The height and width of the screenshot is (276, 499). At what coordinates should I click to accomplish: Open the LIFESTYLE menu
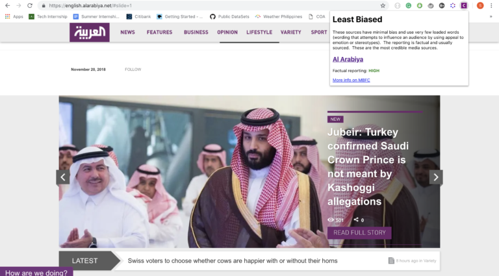point(259,32)
